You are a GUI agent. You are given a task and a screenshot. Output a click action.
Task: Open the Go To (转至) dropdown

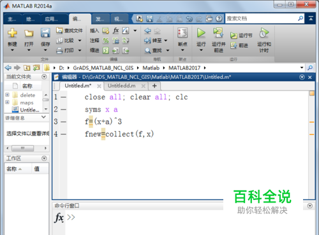166,40
